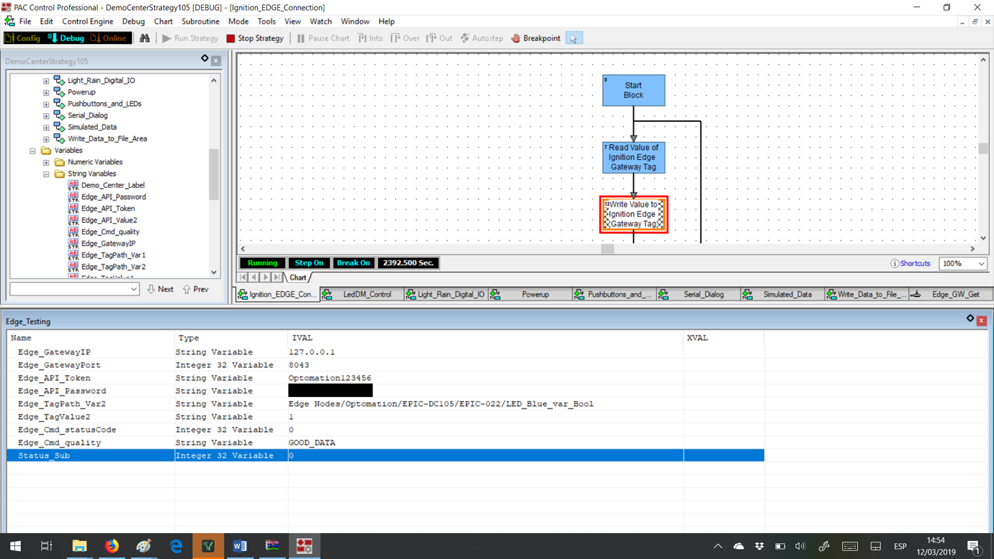Click the Autostep debug icon
994x559 pixels.
[x=481, y=37]
